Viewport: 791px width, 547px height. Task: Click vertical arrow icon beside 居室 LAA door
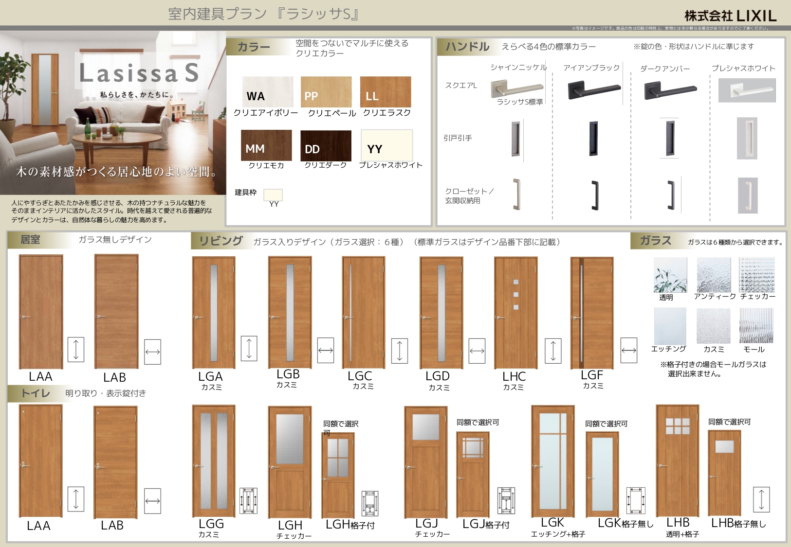pos(76,350)
